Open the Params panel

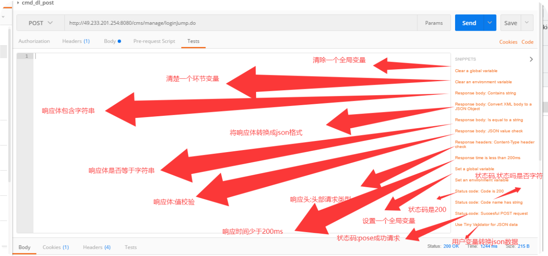434,23
